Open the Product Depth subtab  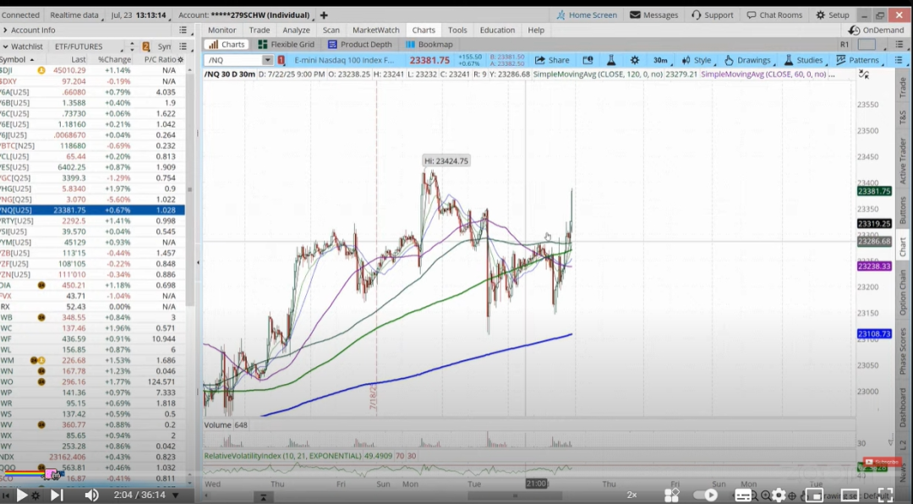pyautogui.click(x=359, y=44)
